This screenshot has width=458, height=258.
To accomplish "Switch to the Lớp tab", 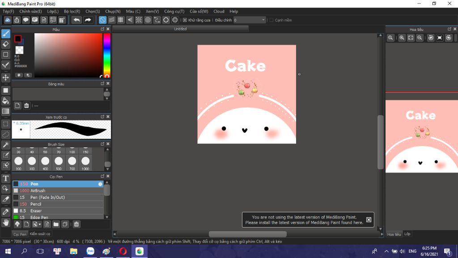I will [407, 234].
